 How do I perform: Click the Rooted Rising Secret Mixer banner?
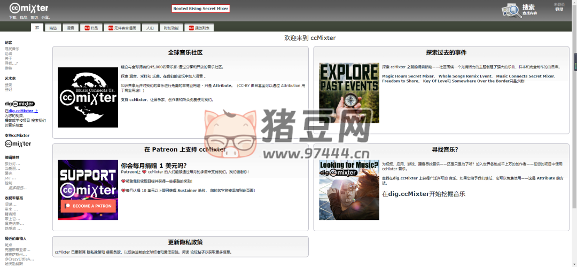coord(201,9)
